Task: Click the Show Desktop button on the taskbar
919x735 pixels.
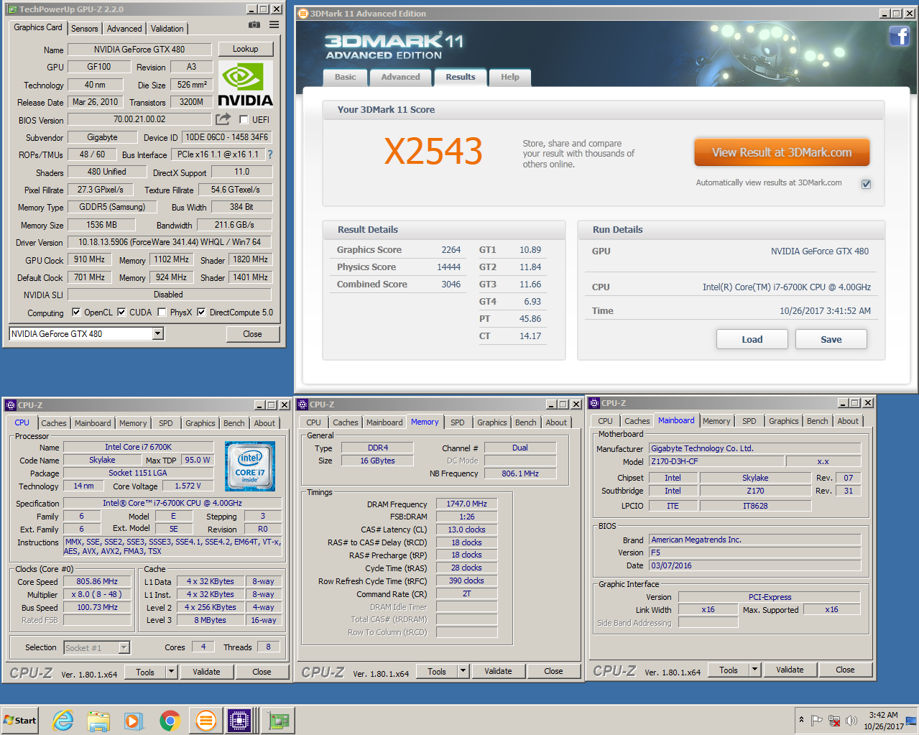Action: (913, 721)
